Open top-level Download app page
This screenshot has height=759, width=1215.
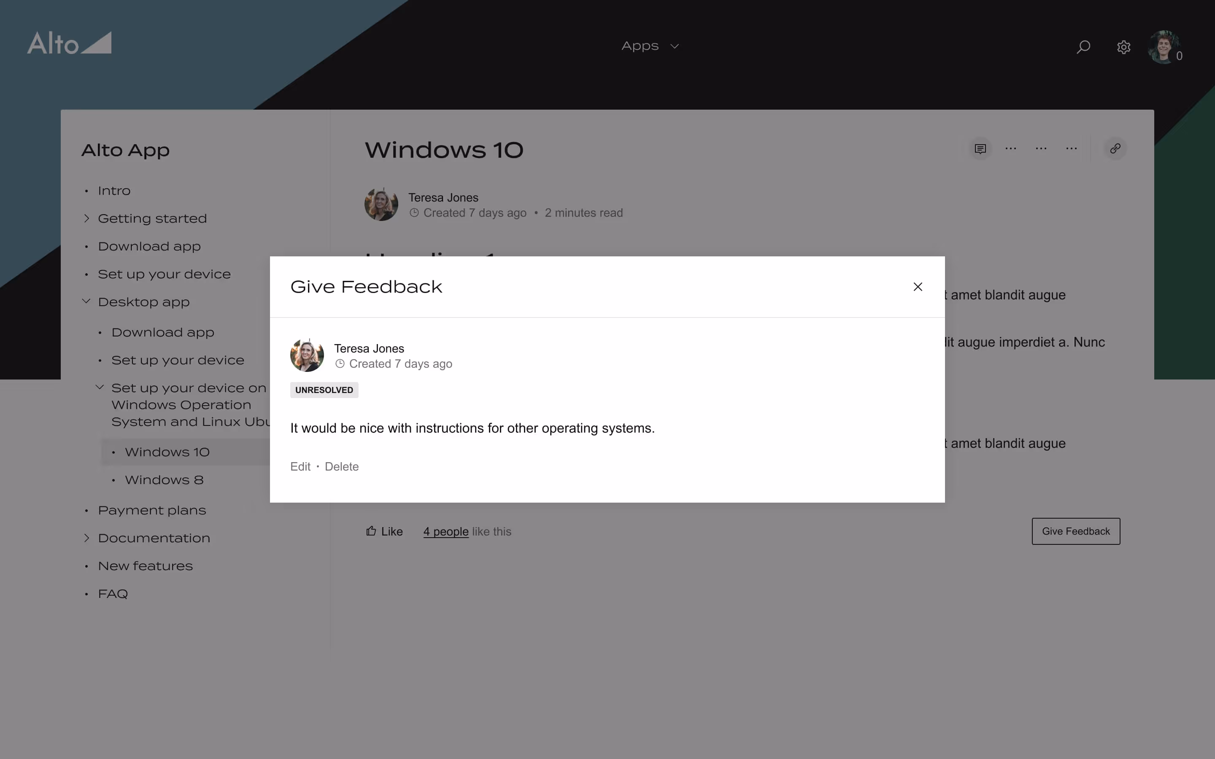tap(149, 247)
